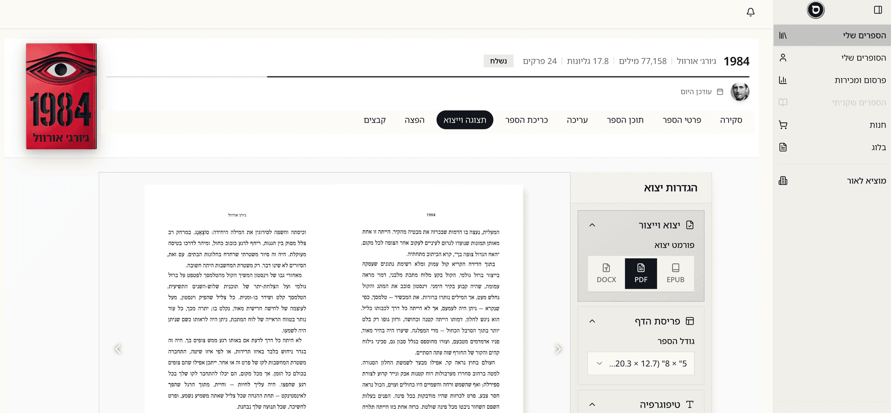This screenshot has width=891, height=413.
Task: Open בלוג in the sidebar
Action: pyautogui.click(x=832, y=147)
